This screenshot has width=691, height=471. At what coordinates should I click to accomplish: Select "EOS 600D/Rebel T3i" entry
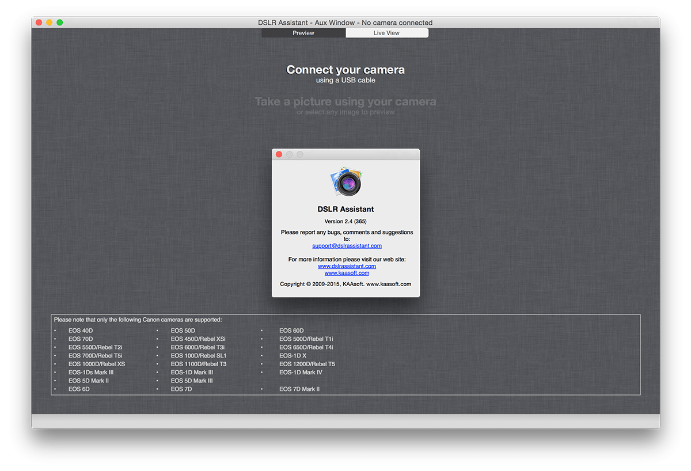198,347
